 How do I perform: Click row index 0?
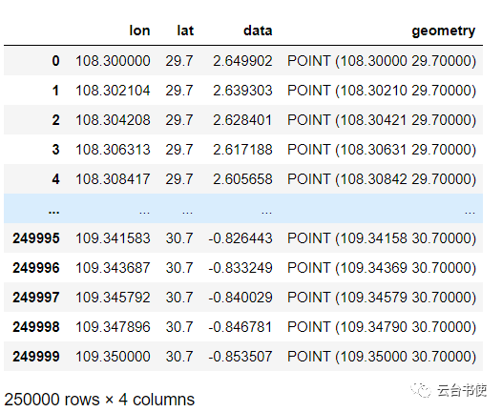55,61
